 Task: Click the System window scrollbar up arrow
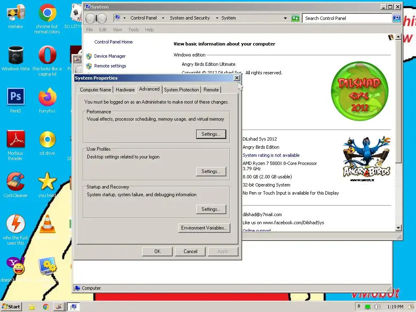(x=398, y=37)
